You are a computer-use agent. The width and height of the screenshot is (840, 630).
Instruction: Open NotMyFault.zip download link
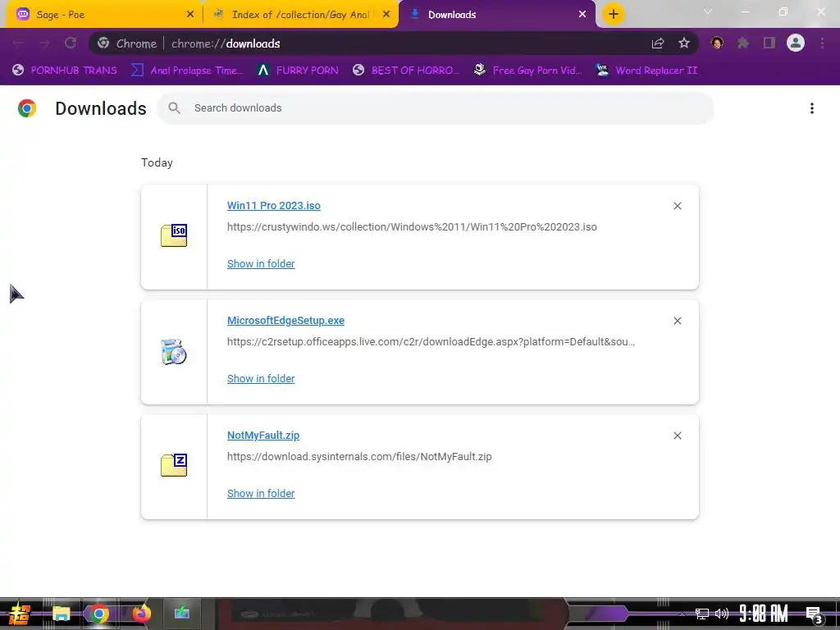263,436
